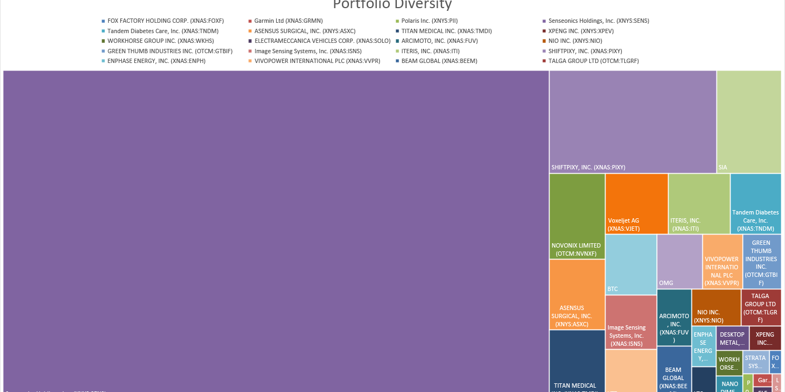785x392 pixels.
Task: Select the NOVONIX LIMITED treemap tile
Action: pyautogui.click(x=577, y=216)
